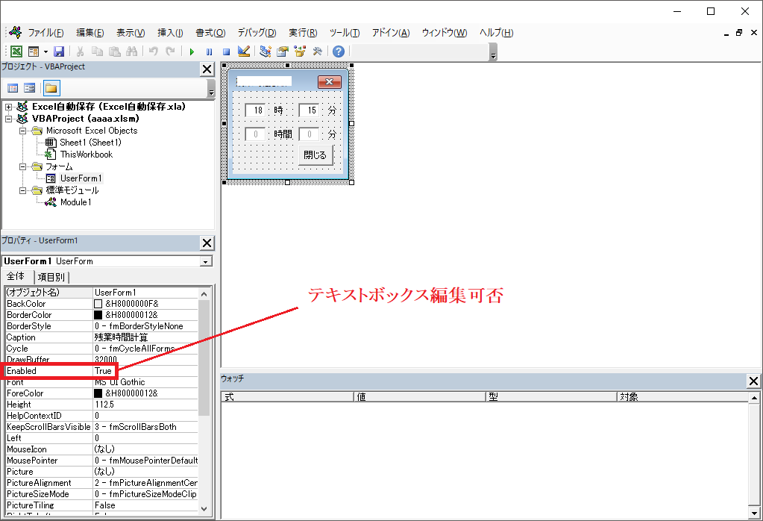Open the デバッグ menu
The image size is (763, 521).
point(256,32)
